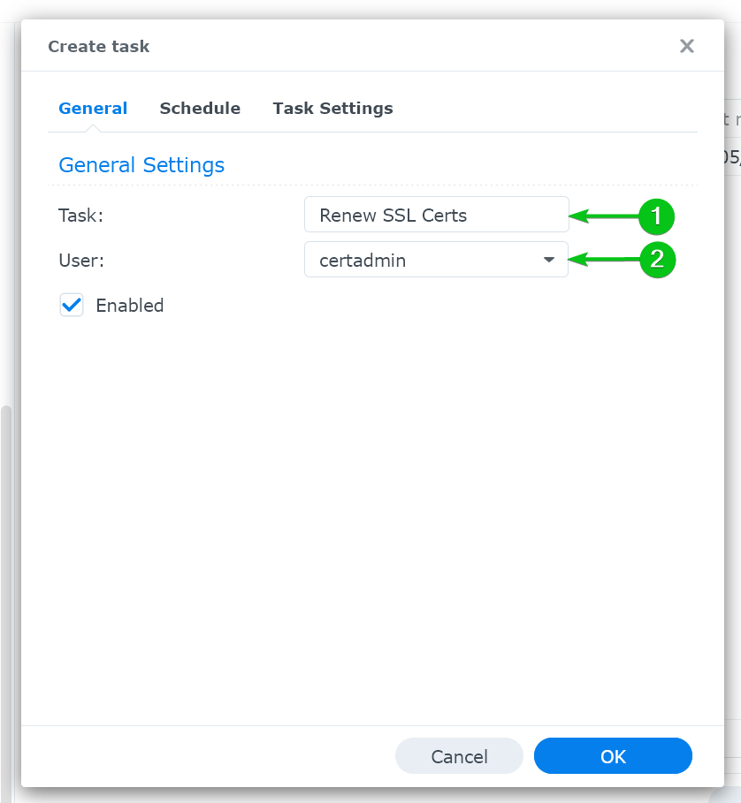
Task: Click the "Task:" field label
Action: point(81,215)
